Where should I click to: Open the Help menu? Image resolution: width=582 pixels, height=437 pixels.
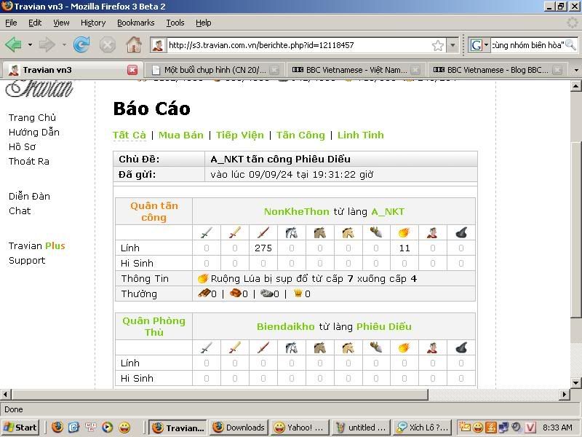click(204, 23)
